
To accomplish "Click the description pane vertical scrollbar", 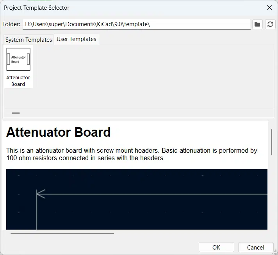I will point(271,142).
